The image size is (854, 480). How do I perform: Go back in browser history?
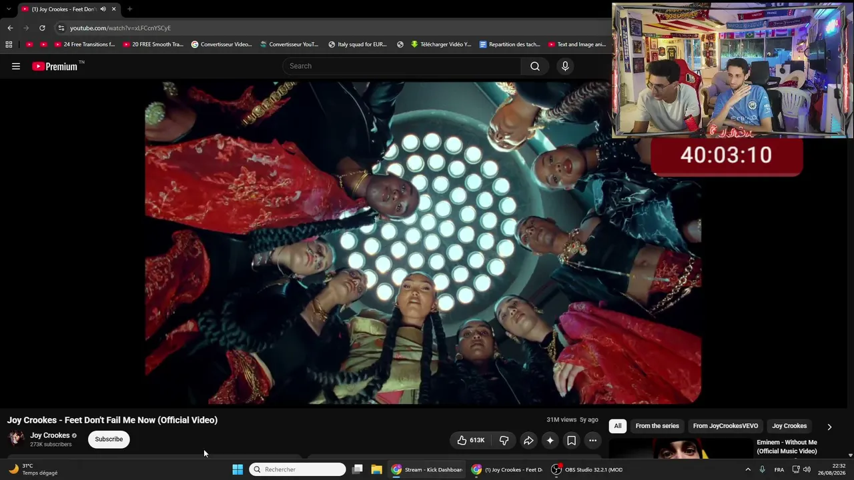[x=10, y=28]
